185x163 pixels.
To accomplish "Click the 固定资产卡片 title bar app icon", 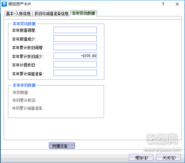I will click(x=5, y=4).
